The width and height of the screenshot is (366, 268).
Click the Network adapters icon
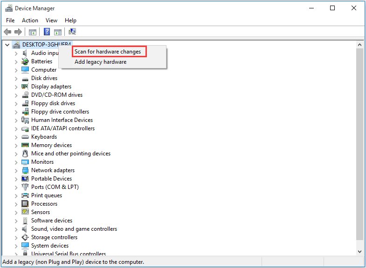(25, 170)
